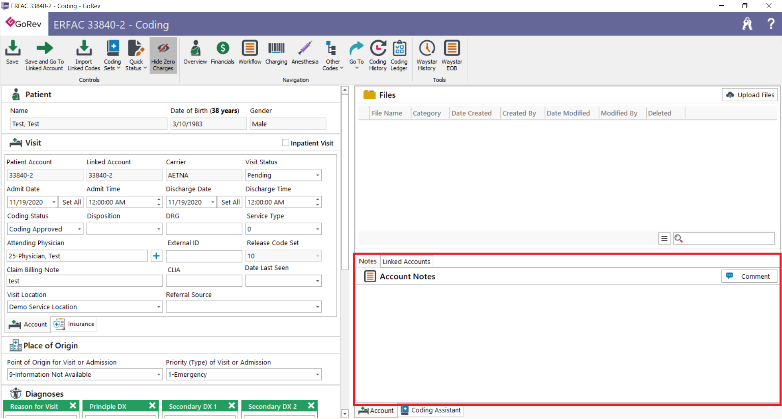Click the DRG input field
Viewport: 782px width, 419px height.
pos(204,229)
